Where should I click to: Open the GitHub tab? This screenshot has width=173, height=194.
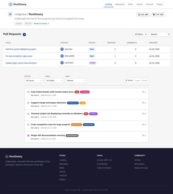click(139, 4)
